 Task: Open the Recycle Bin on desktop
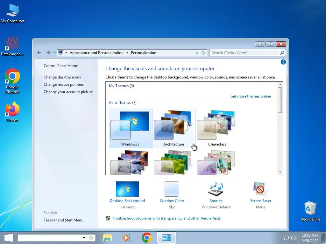click(310, 211)
